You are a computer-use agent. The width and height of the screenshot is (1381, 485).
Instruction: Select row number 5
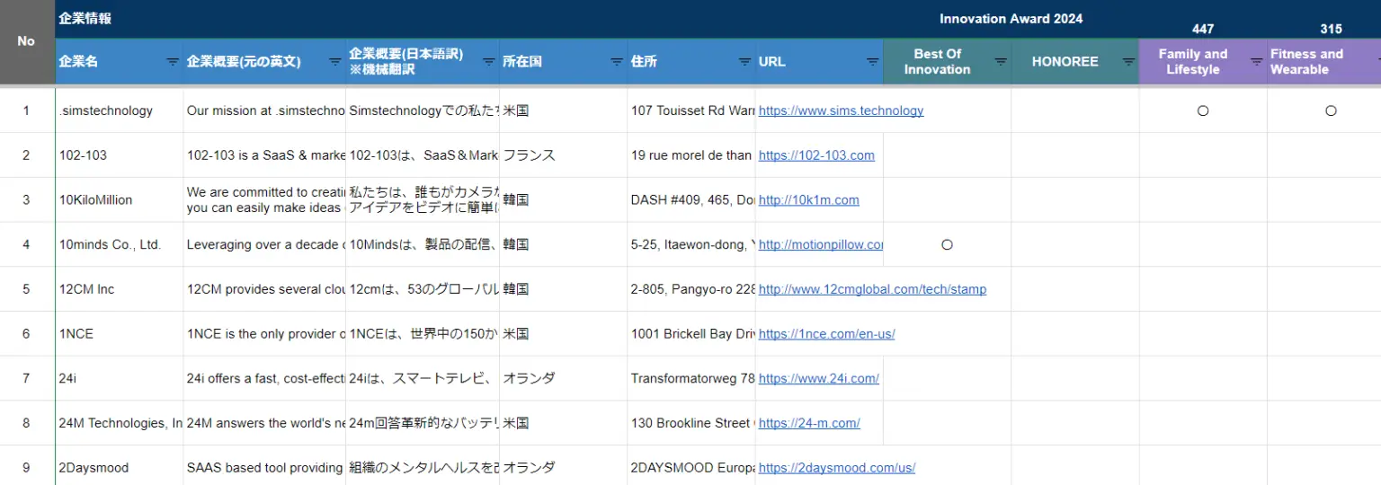pyautogui.click(x=26, y=289)
